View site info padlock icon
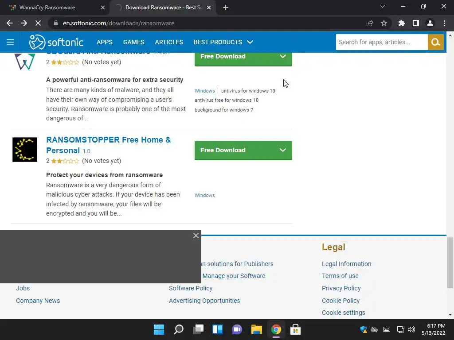Viewport: 454px width, 340px height. pos(56,23)
